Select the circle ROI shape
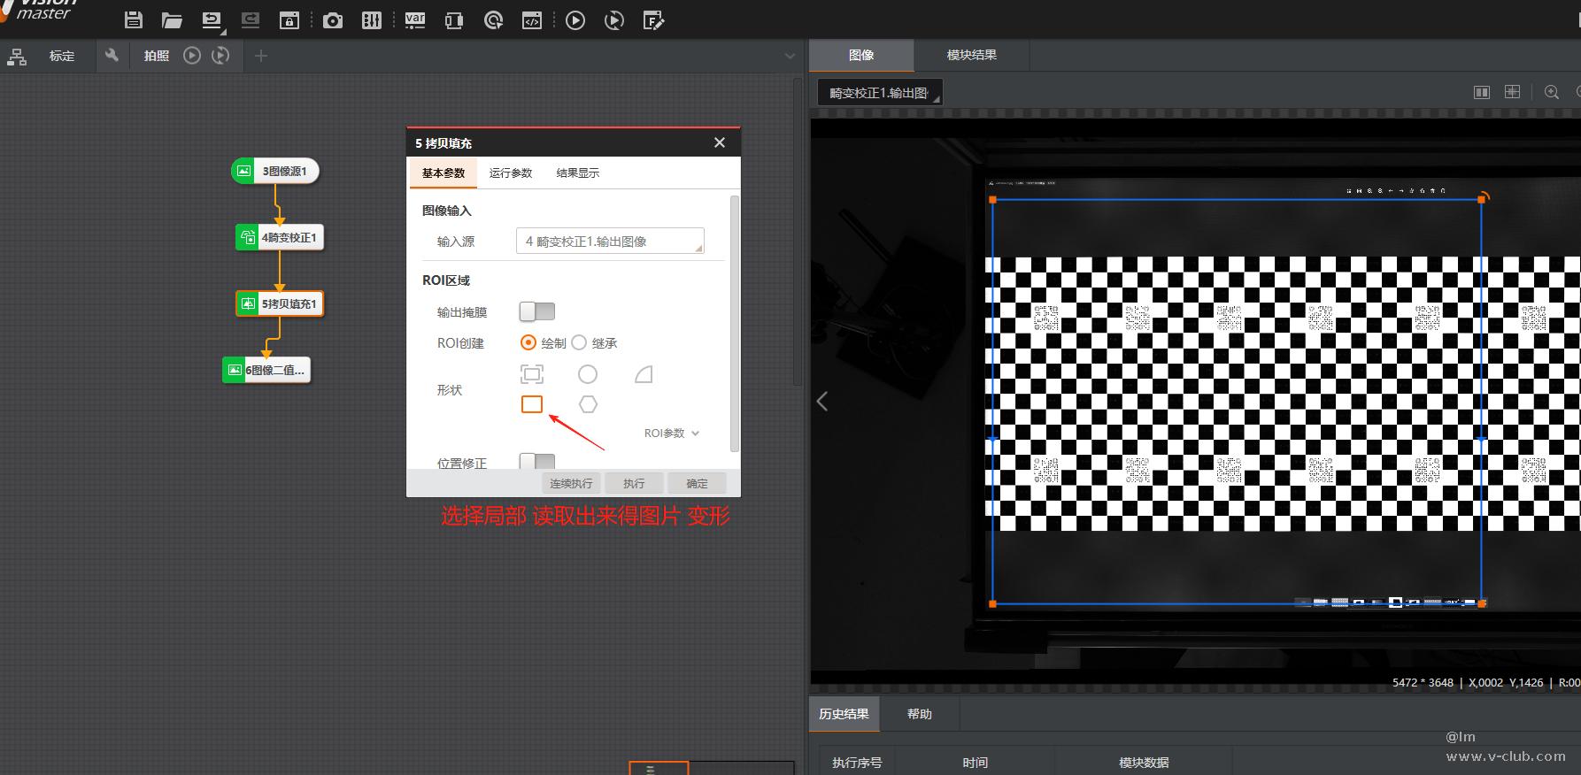 coord(587,374)
